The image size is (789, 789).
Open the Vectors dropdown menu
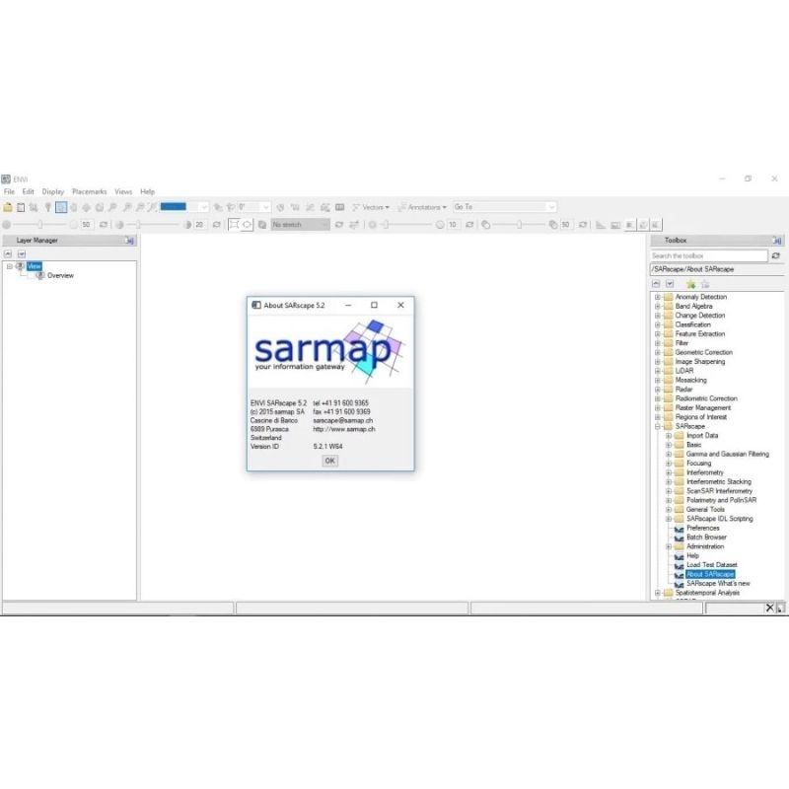(x=372, y=207)
